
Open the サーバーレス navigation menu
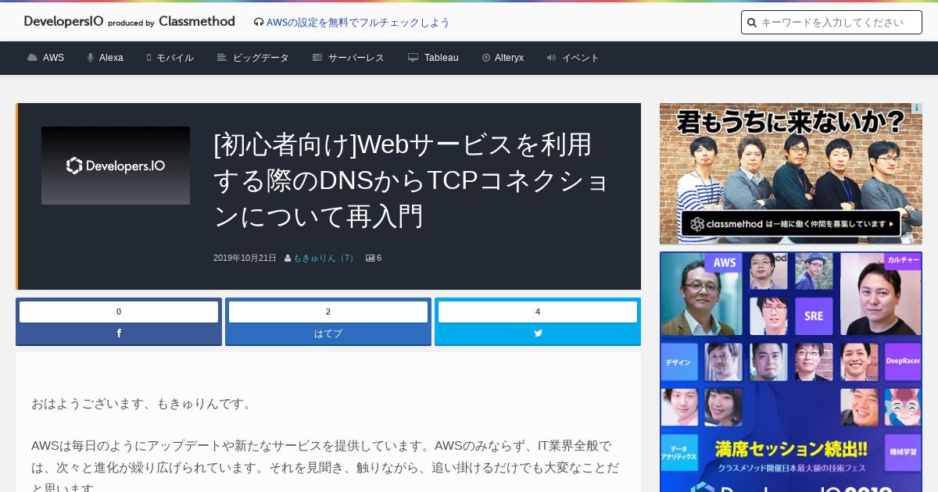tap(356, 58)
